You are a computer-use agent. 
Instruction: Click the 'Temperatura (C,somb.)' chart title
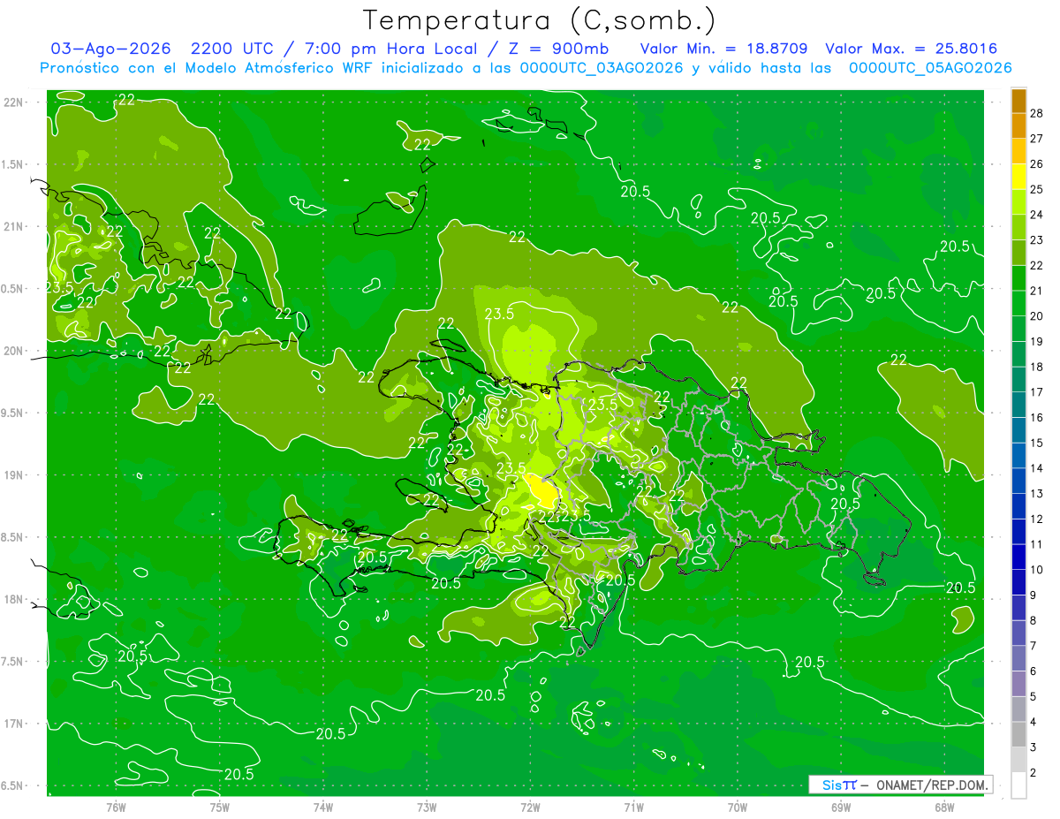click(x=539, y=20)
